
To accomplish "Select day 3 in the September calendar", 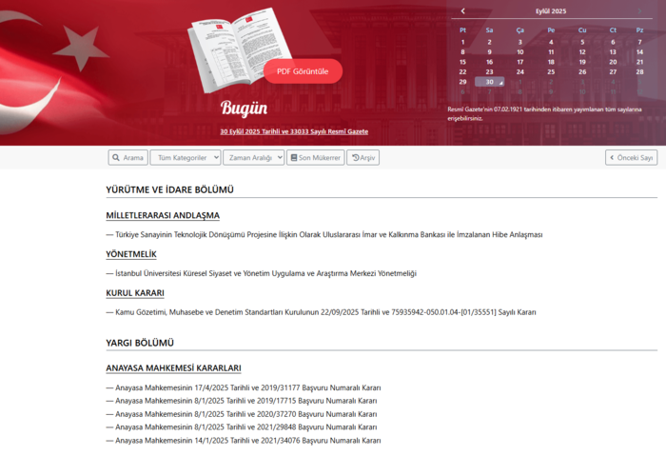I will pos(519,42).
